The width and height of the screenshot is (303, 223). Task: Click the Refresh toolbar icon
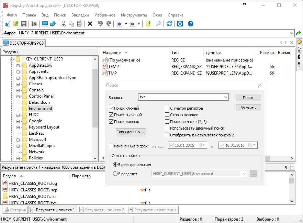tap(169, 24)
